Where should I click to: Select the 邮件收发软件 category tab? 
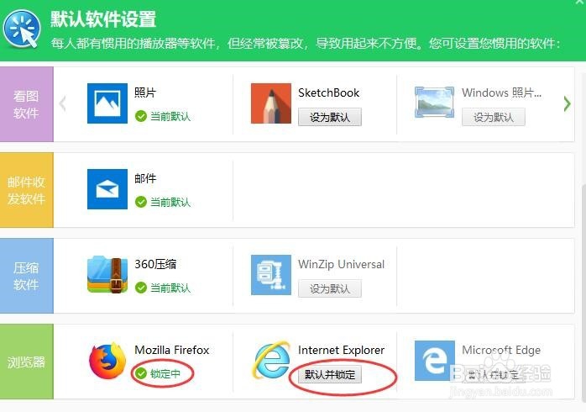tap(27, 190)
